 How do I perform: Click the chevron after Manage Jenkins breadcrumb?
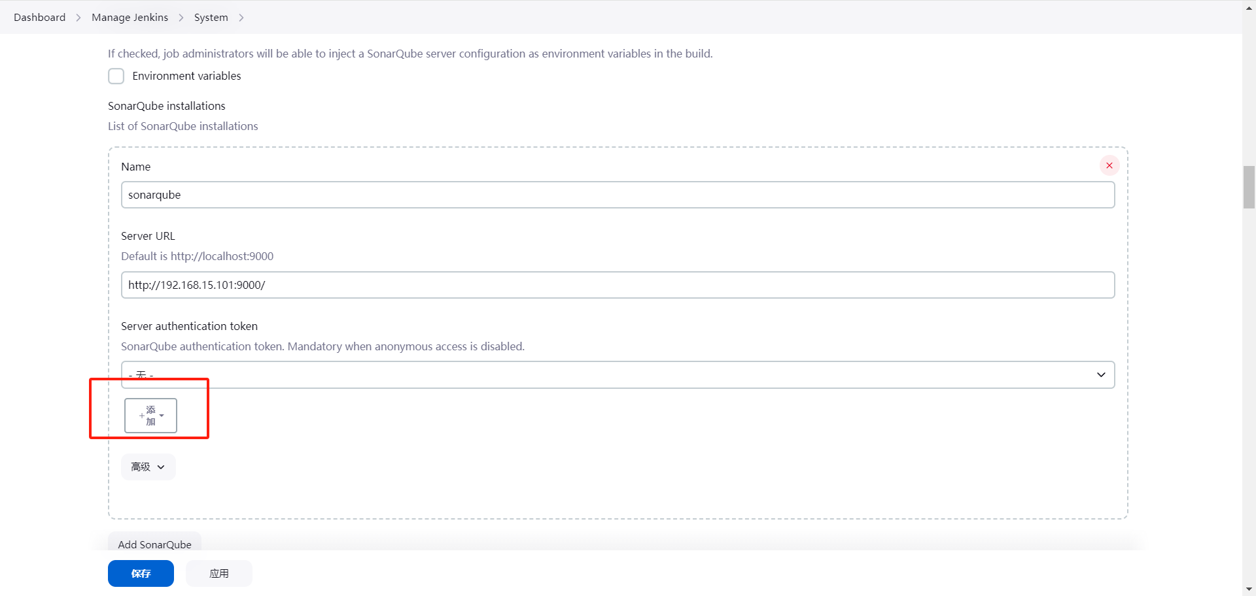[x=181, y=18]
